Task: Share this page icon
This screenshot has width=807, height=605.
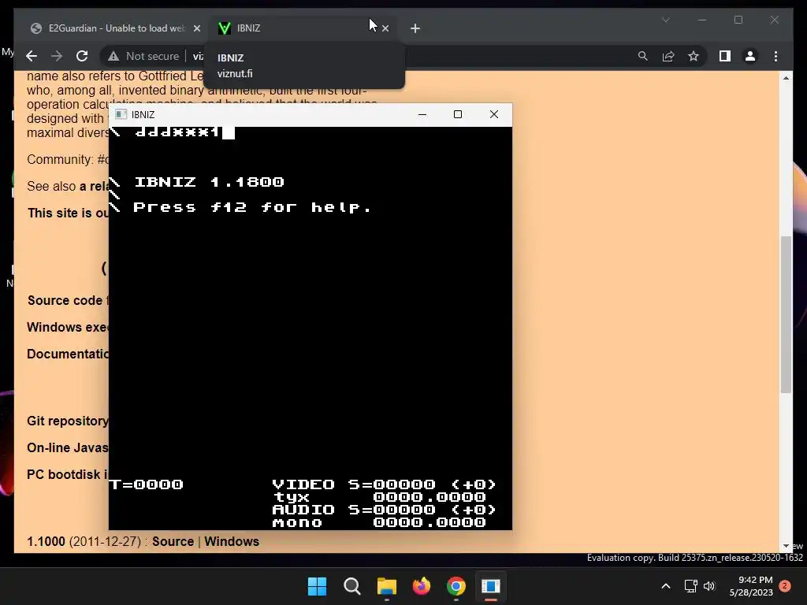Action: [x=668, y=56]
